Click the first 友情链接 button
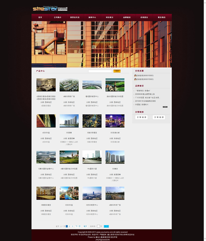 141,117
